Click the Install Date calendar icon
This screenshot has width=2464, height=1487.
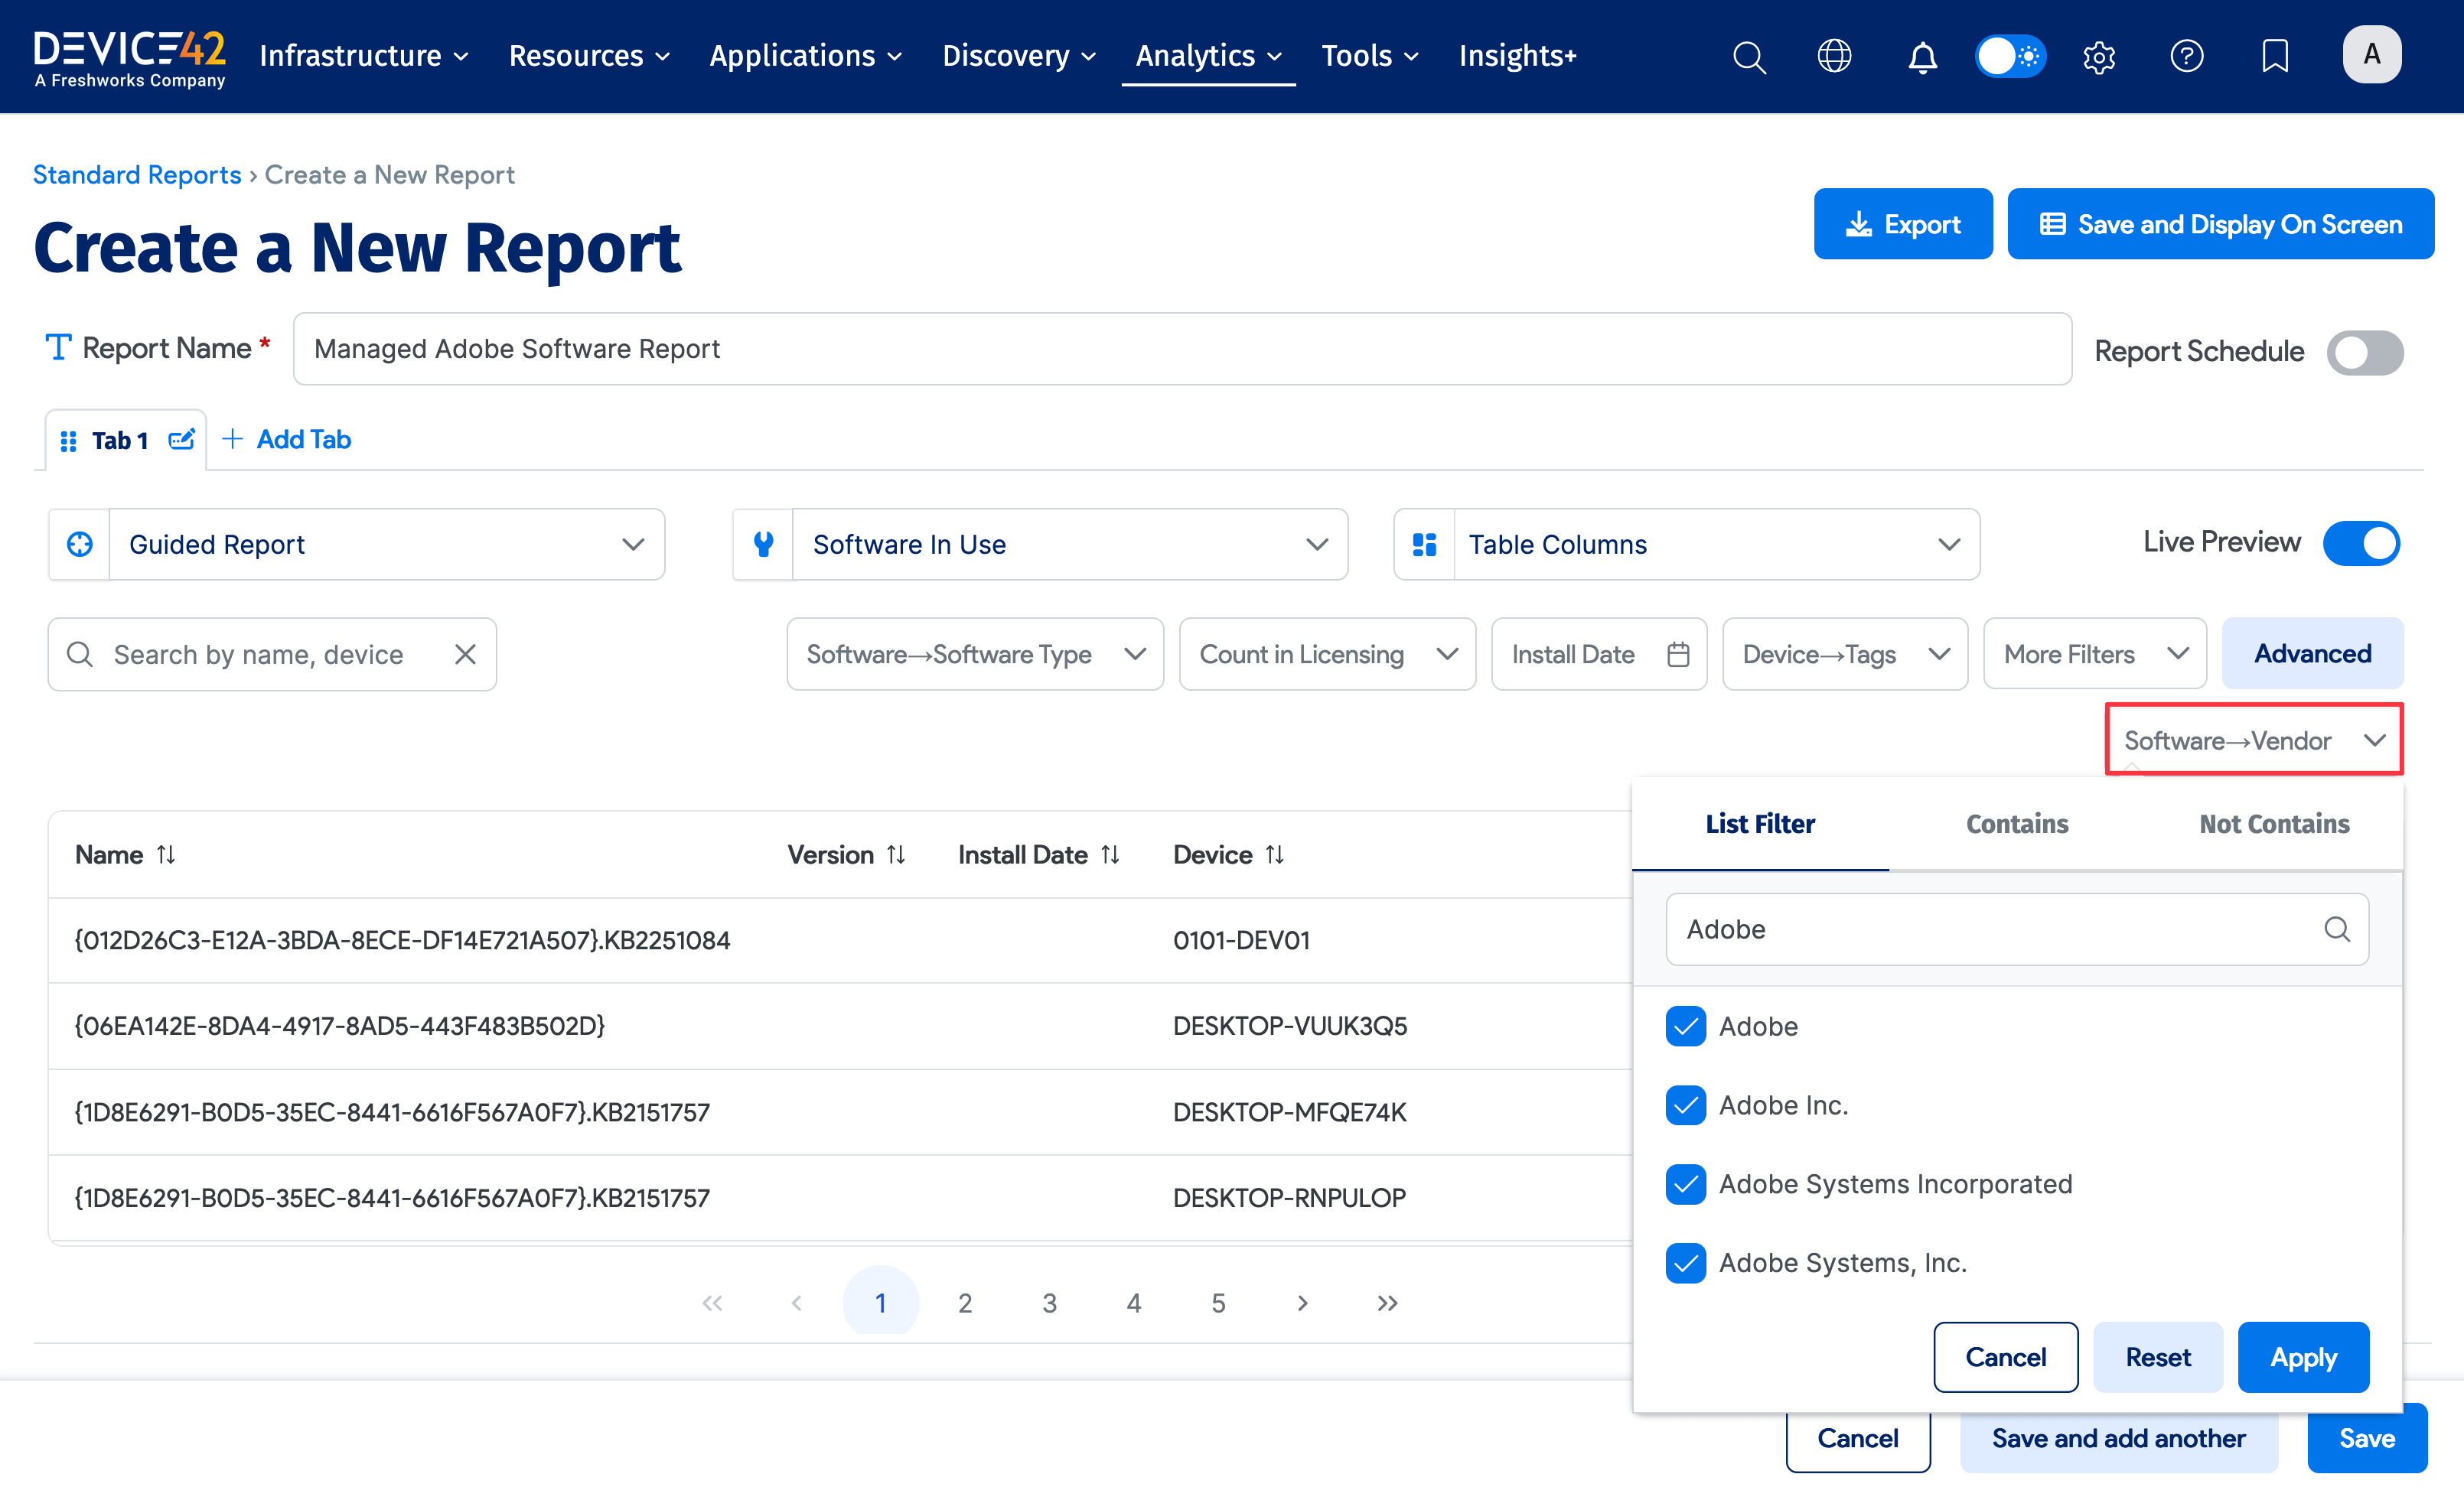pos(1679,653)
